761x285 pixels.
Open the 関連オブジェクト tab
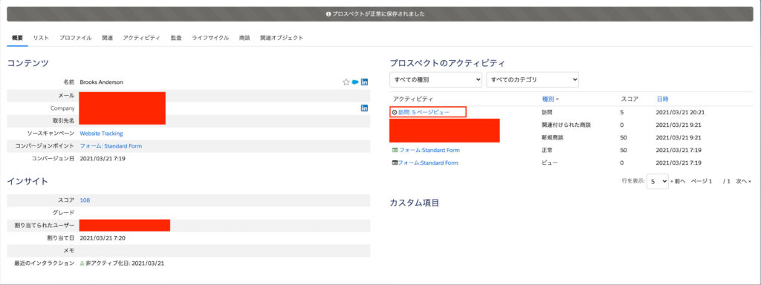point(282,38)
